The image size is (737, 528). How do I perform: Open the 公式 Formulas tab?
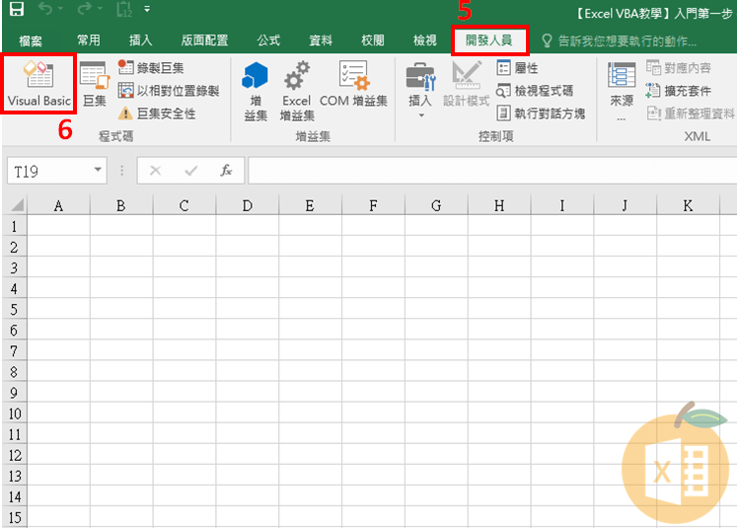coord(268,40)
